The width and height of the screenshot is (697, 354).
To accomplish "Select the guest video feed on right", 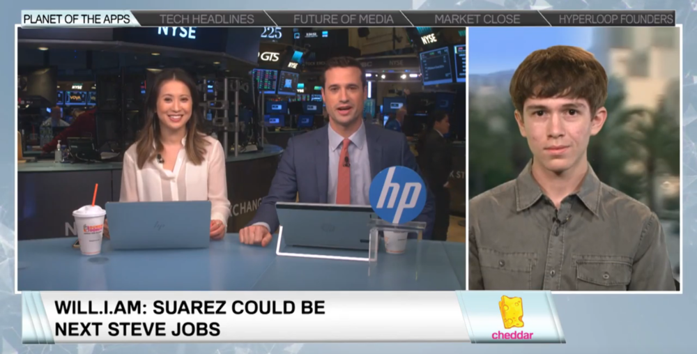I will [573, 159].
